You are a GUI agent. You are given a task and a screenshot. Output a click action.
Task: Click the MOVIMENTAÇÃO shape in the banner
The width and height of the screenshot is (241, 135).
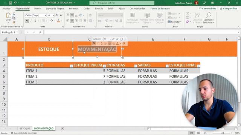point(97,49)
